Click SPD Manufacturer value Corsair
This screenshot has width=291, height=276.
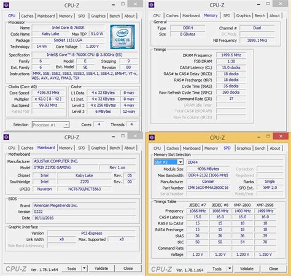coord(208,182)
